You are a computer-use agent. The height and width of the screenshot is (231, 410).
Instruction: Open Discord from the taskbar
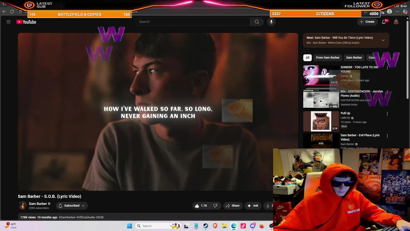pos(252,226)
